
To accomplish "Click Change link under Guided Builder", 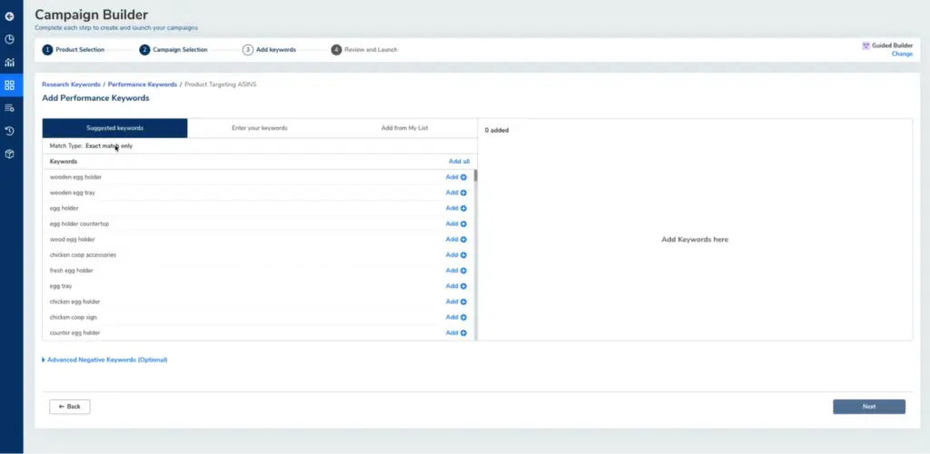I will click(x=902, y=54).
